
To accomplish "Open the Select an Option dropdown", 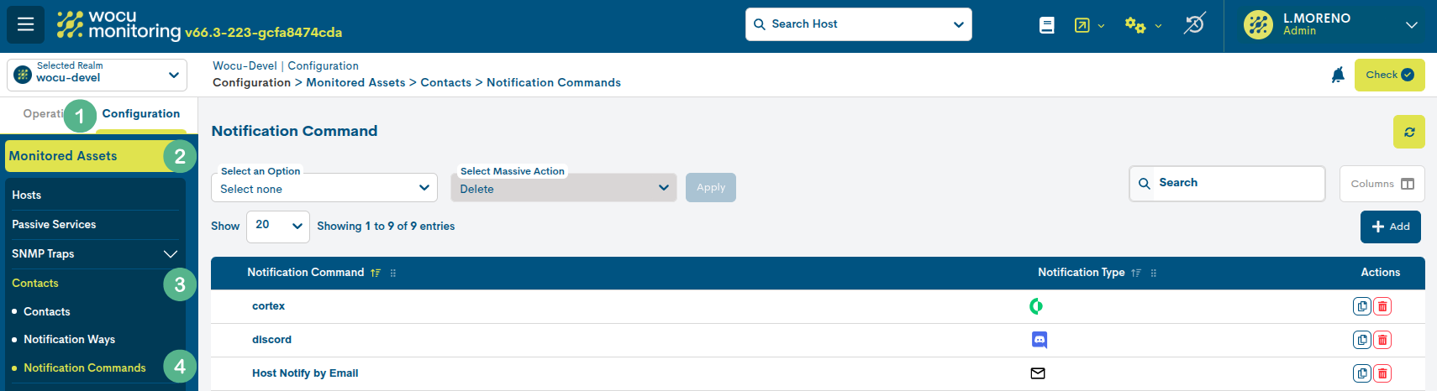I will pyautogui.click(x=324, y=188).
